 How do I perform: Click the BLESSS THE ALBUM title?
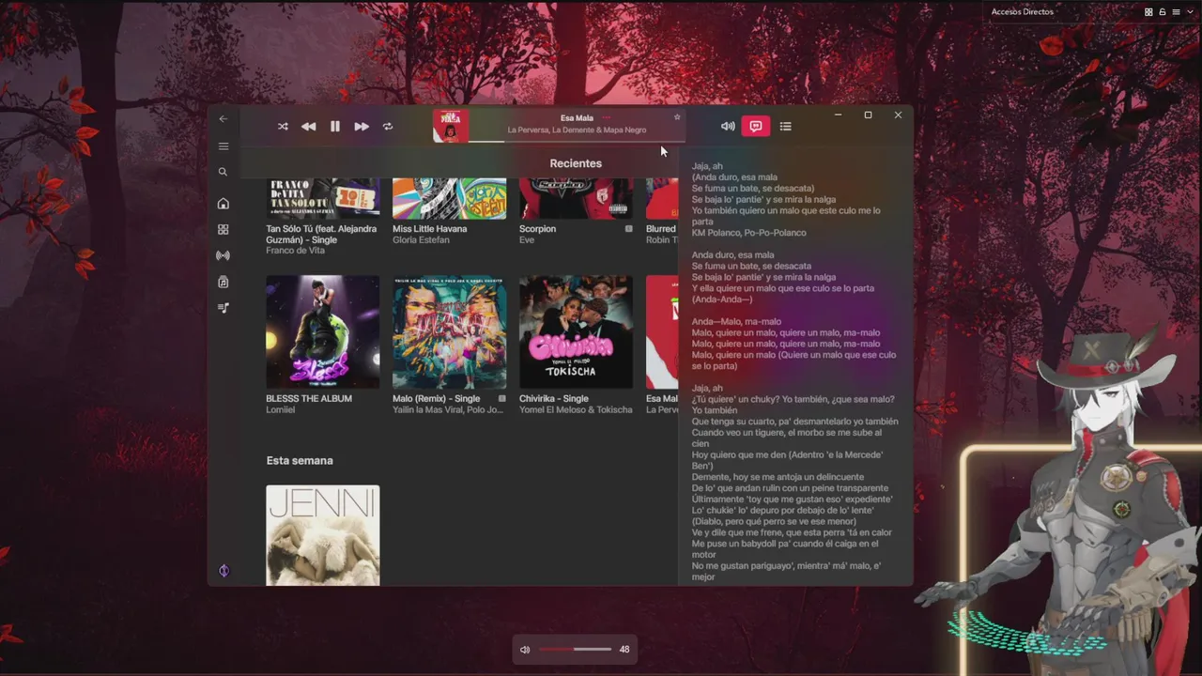pos(309,399)
